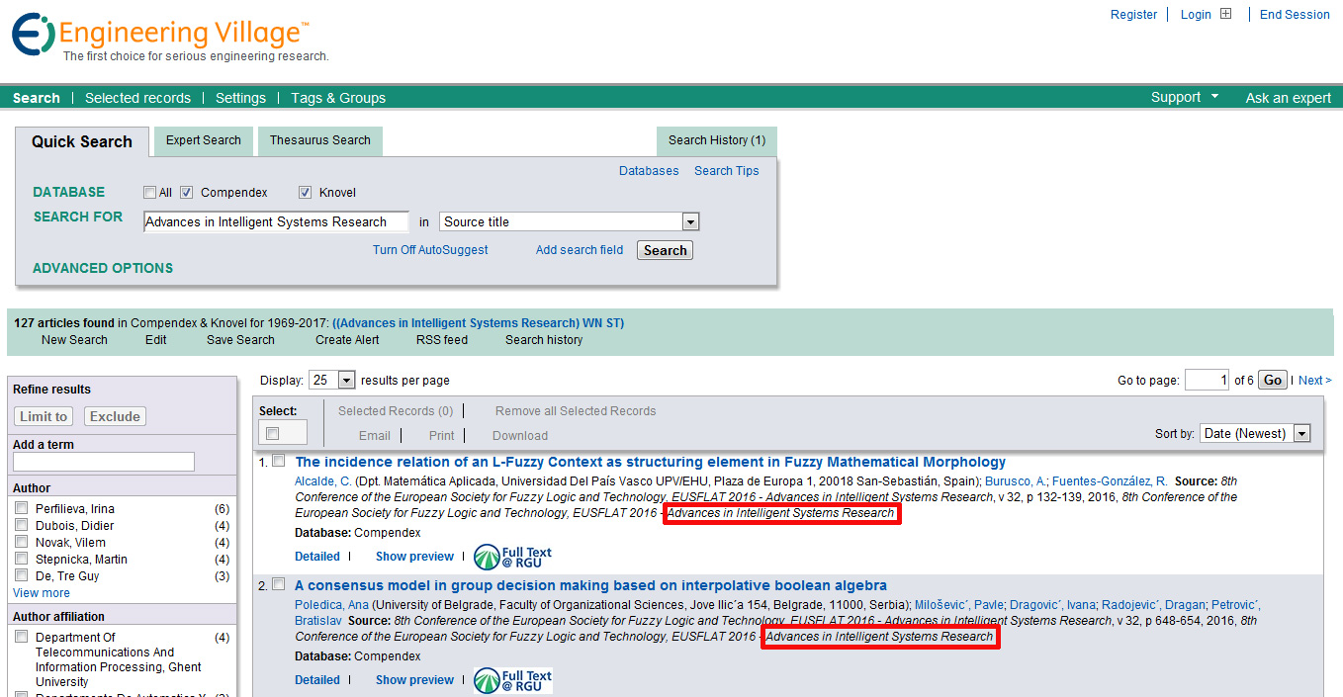1343x697 pixels.
Task: Focus the Add a term field
Action: 104,462
